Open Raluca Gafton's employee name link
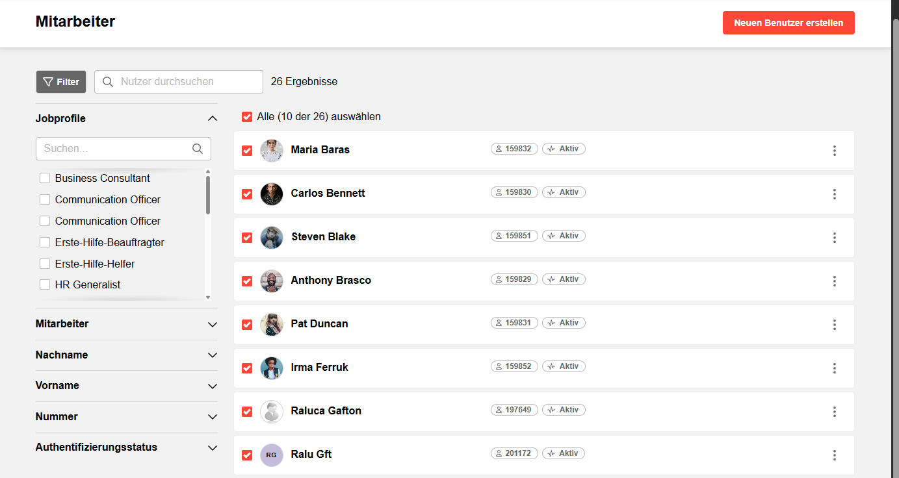Screen dimensions: 899x478 [326, 410]
